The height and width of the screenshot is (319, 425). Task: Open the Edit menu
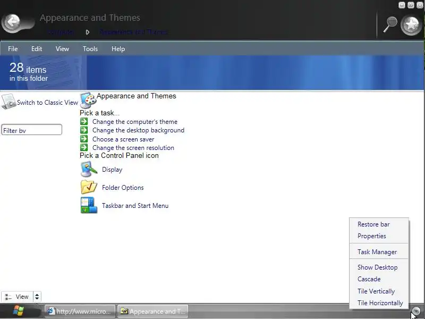[37, 49]
